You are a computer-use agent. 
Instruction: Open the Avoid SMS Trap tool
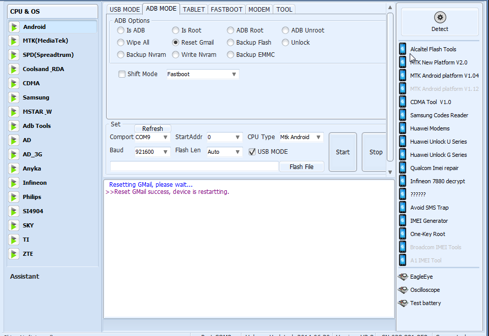pos(429,208)
